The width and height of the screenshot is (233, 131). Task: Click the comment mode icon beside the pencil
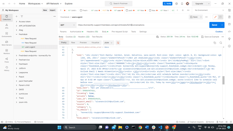(x=221, y=17)
